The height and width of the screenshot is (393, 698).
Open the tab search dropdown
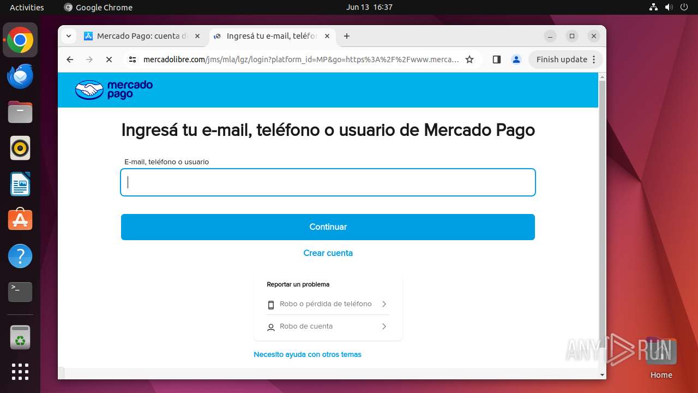pyautogui.click(x=68, y=36)
